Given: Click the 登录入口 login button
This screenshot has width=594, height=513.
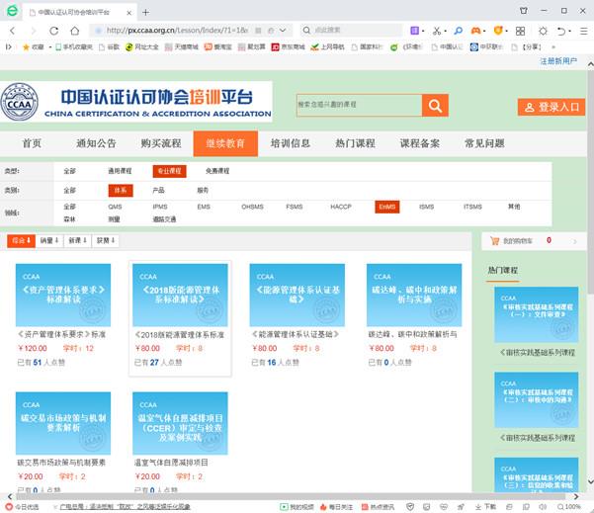Looking at the screenshot, I should pyautogui.click(x=552, y=107).
